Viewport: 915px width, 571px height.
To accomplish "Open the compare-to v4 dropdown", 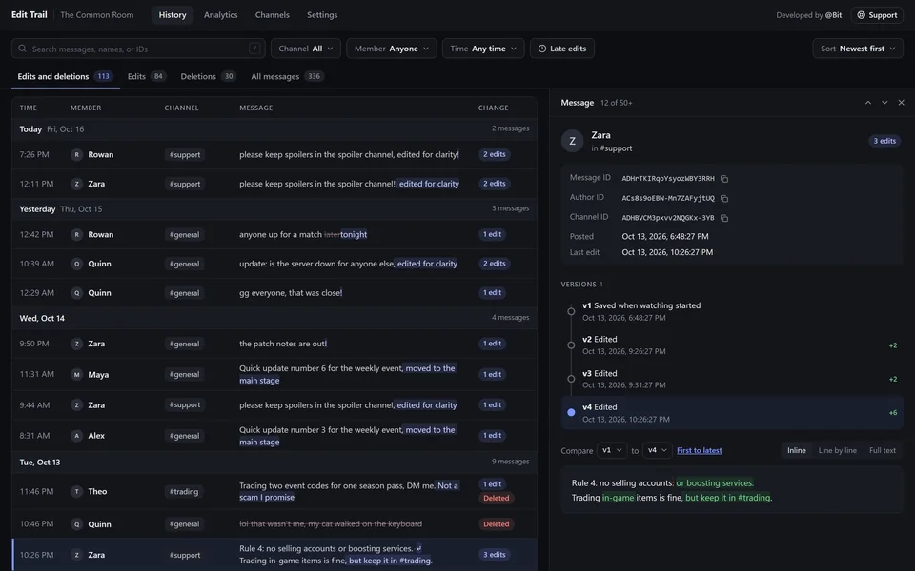I will coord(657,450).
